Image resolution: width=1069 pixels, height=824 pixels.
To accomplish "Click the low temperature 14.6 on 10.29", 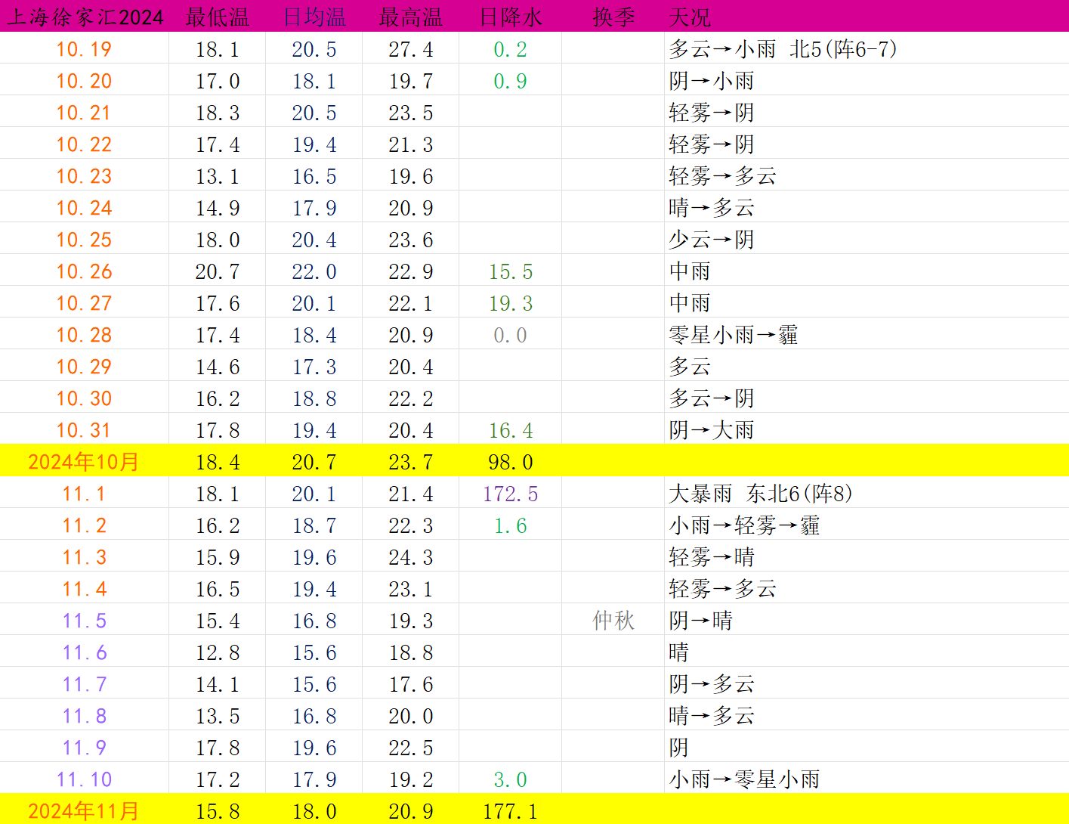I will 218,367.
